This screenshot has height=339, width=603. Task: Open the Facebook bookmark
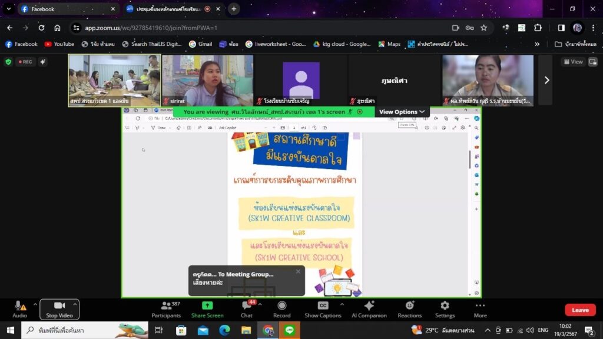point(22,44)
